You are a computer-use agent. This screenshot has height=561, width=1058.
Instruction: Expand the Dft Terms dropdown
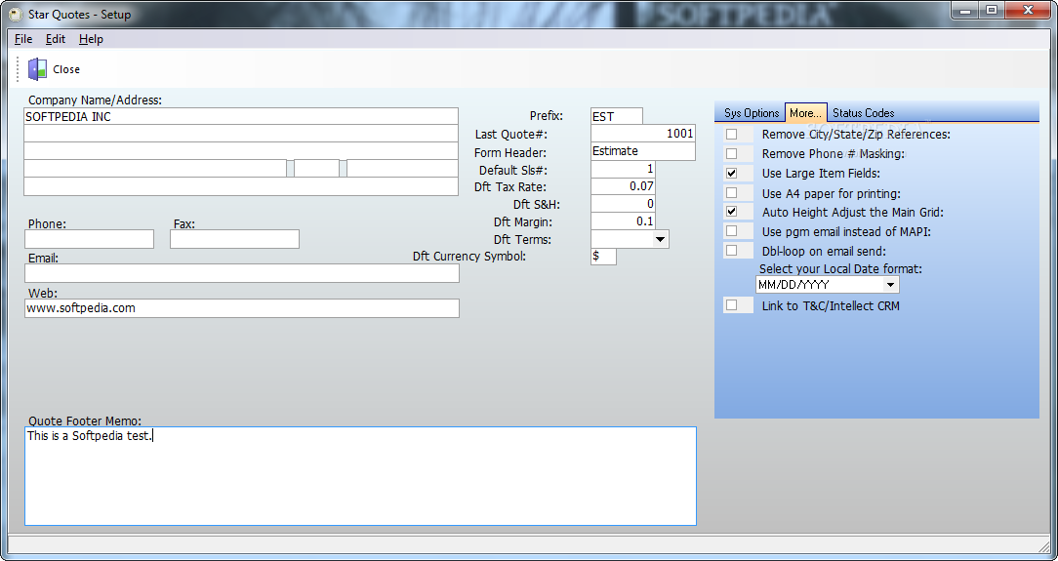pyautogui.click(x=660, y=239)
